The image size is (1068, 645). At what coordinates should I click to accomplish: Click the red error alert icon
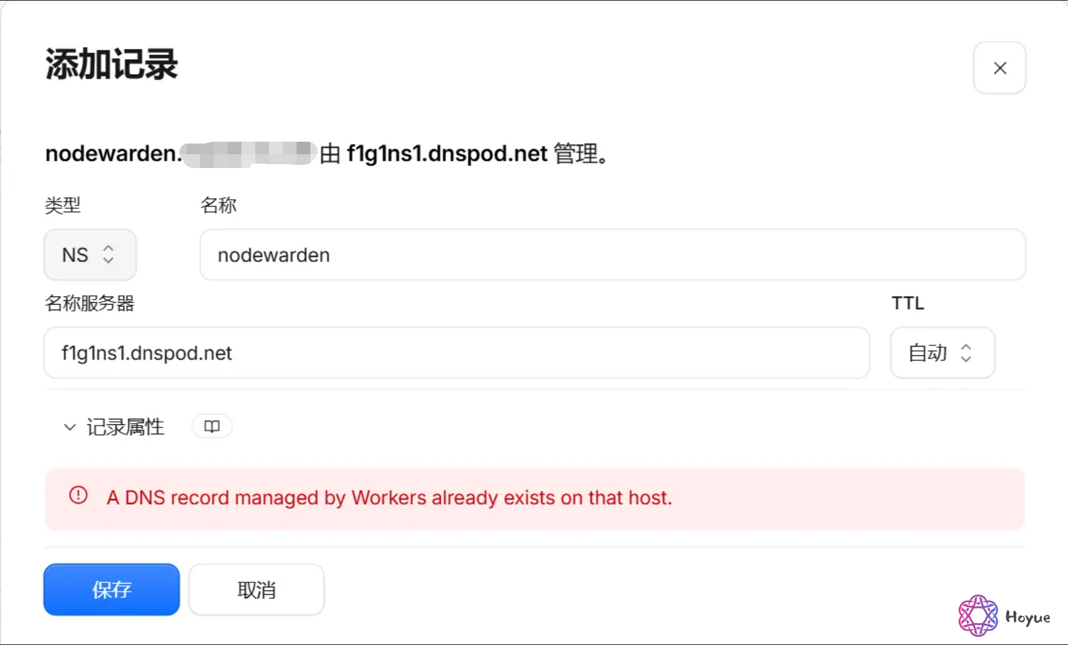coord(78,495)
